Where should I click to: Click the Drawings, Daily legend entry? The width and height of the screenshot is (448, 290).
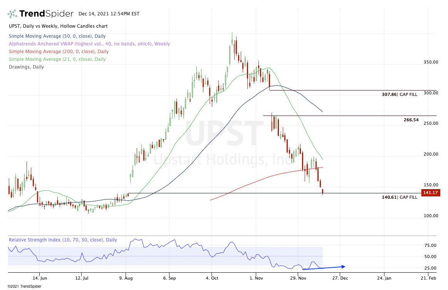tap(26, 67)
